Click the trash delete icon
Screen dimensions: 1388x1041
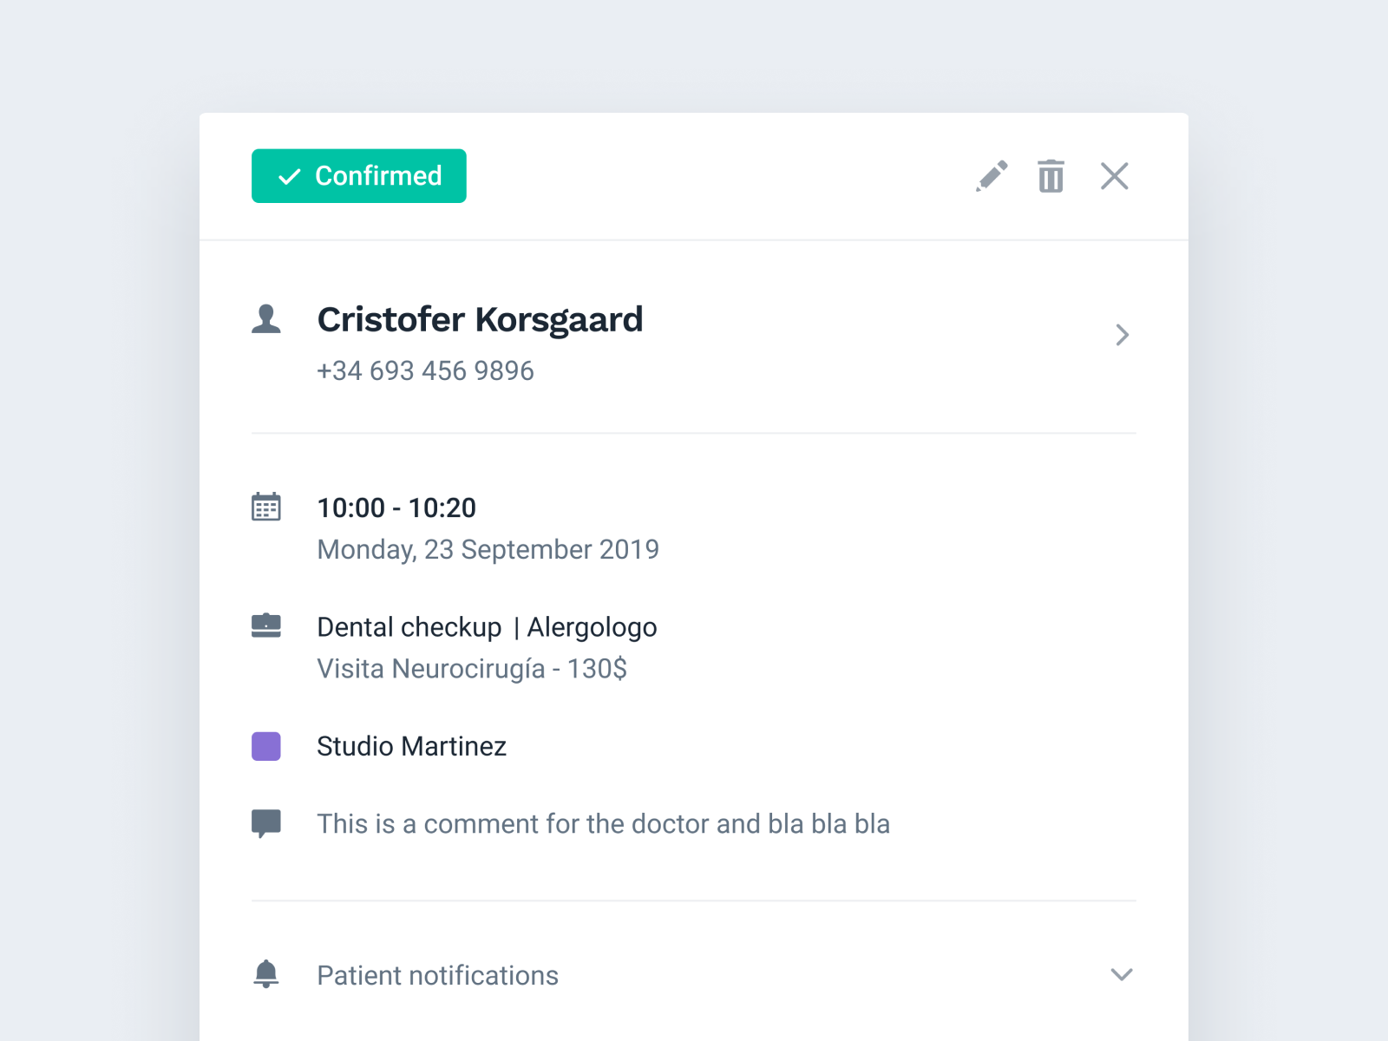(x=1051, y=176)
